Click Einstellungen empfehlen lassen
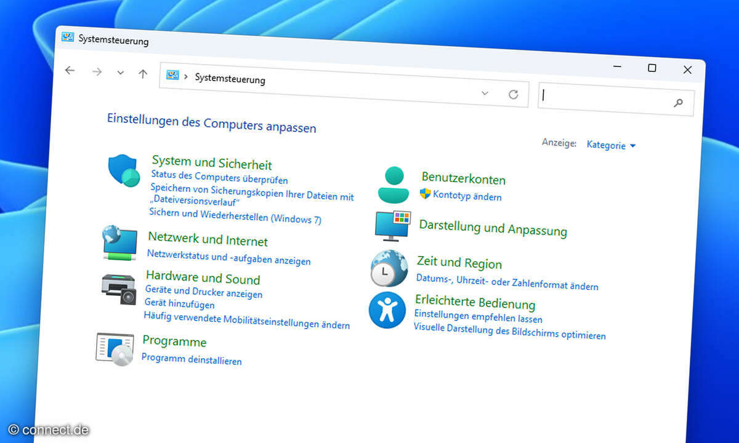The image size is (739, 443). point(479,317)
